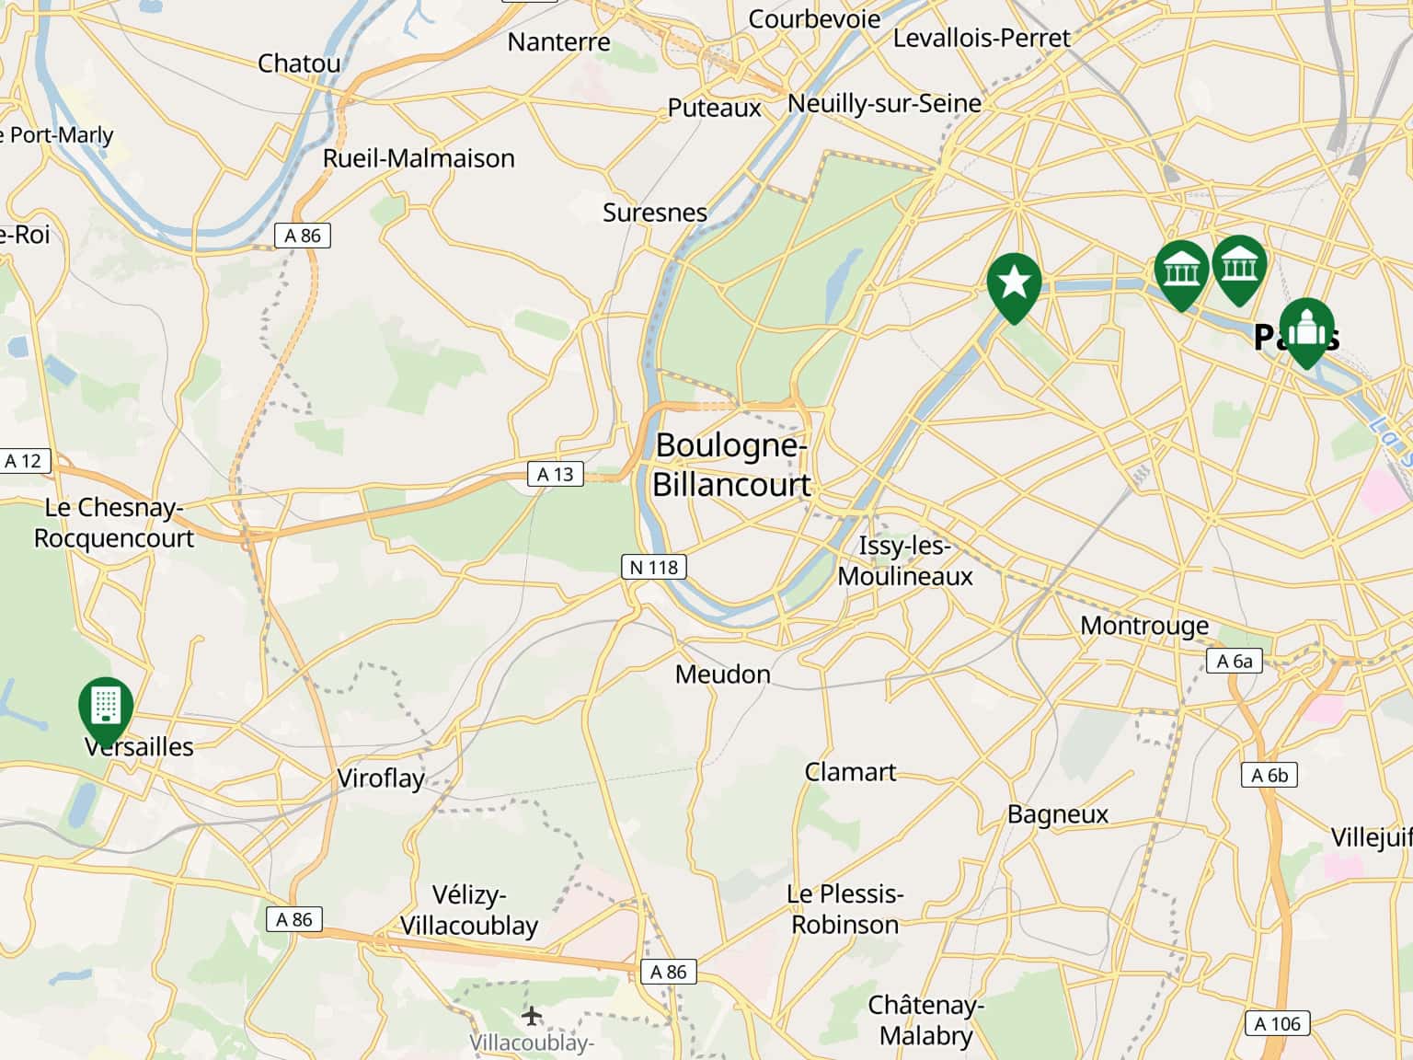Click the Villacoublay airport airplane icon
1413x1060 pixels.
(532, 1016)
